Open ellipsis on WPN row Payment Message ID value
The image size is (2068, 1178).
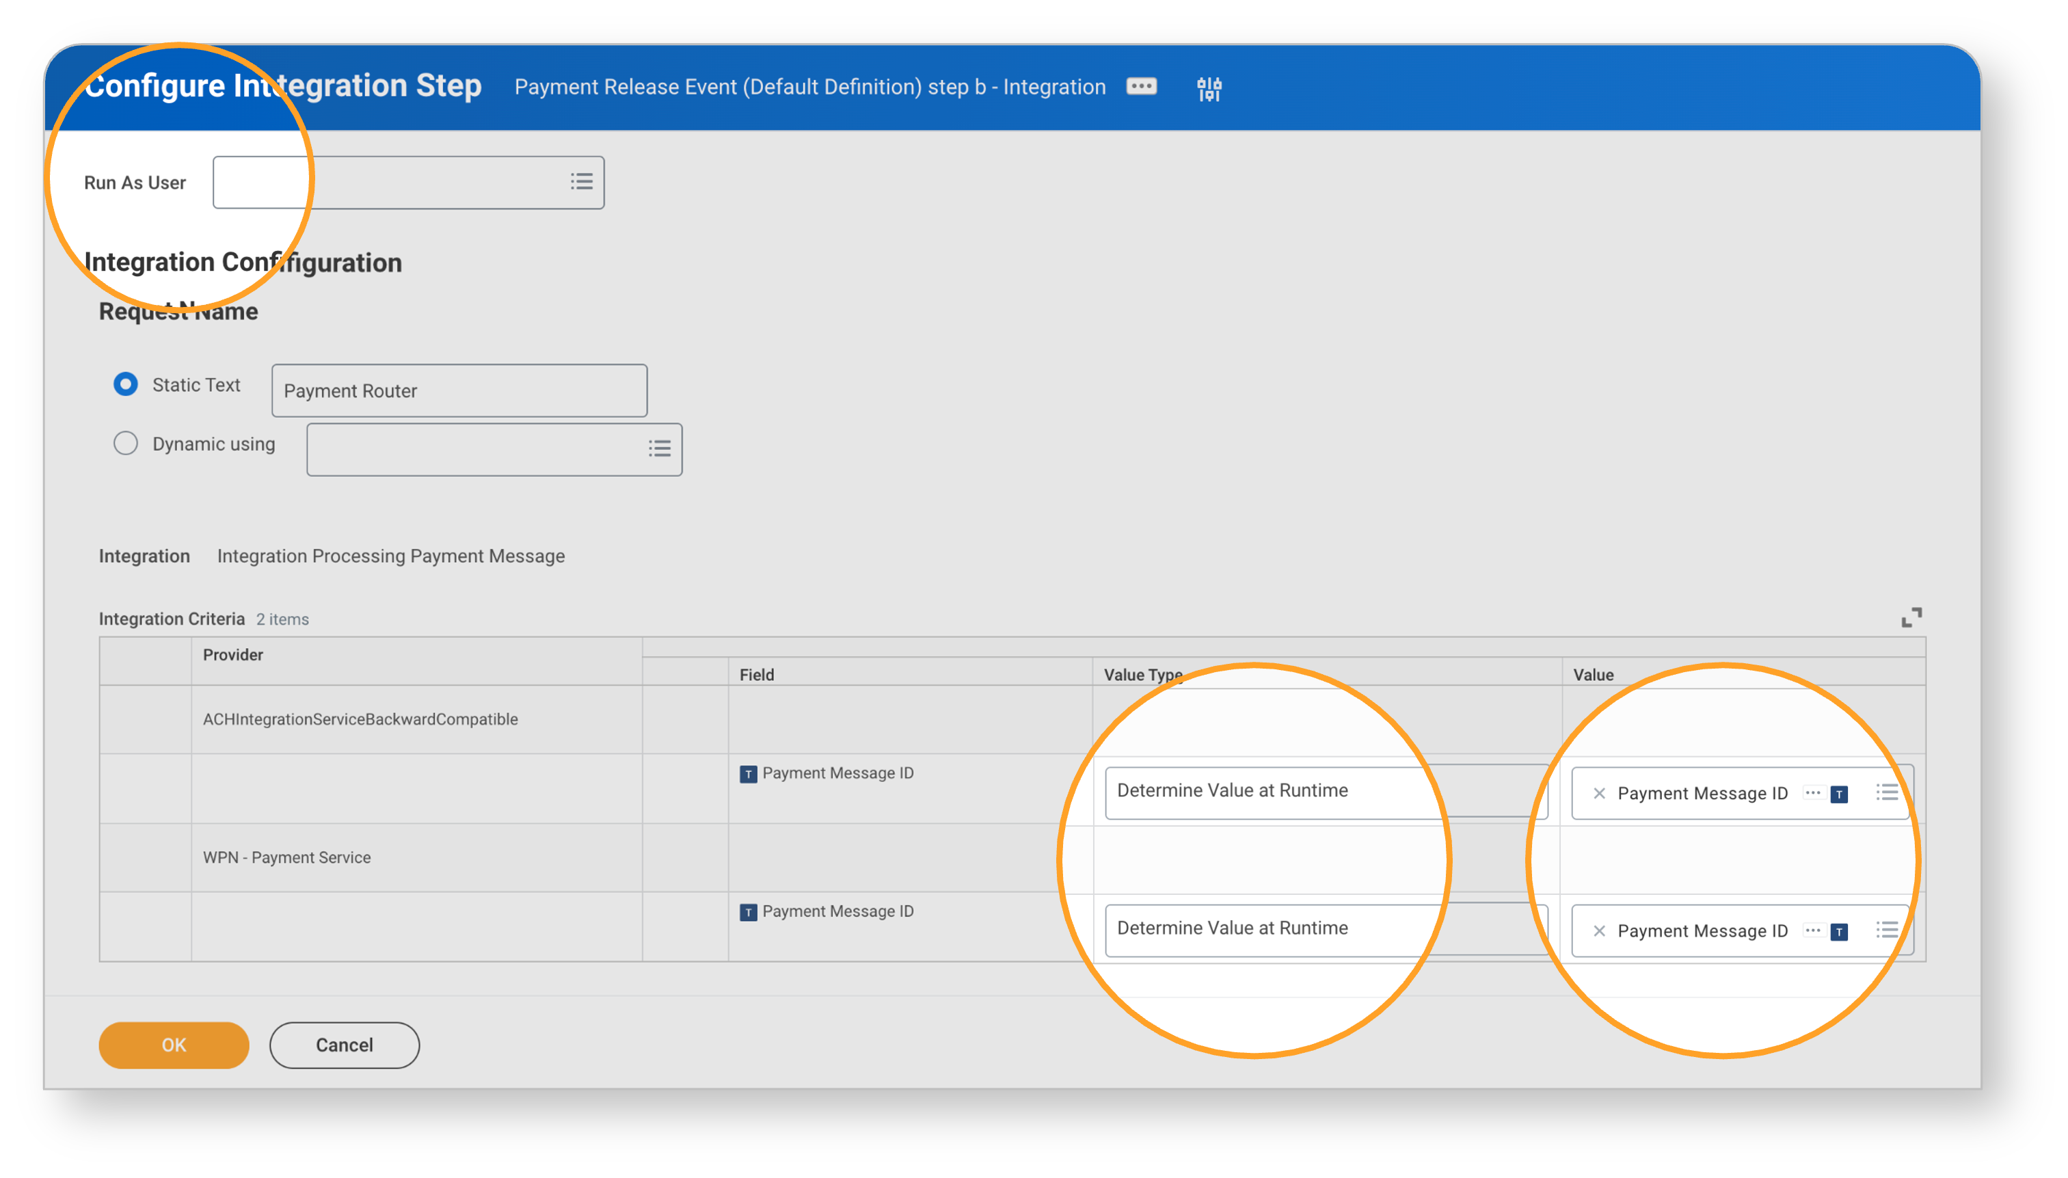point(1812,931)
